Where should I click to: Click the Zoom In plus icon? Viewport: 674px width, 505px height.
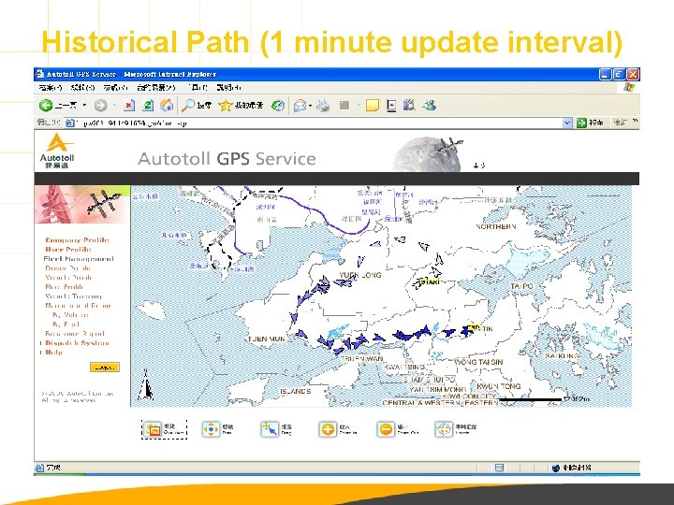pos(328,429)
